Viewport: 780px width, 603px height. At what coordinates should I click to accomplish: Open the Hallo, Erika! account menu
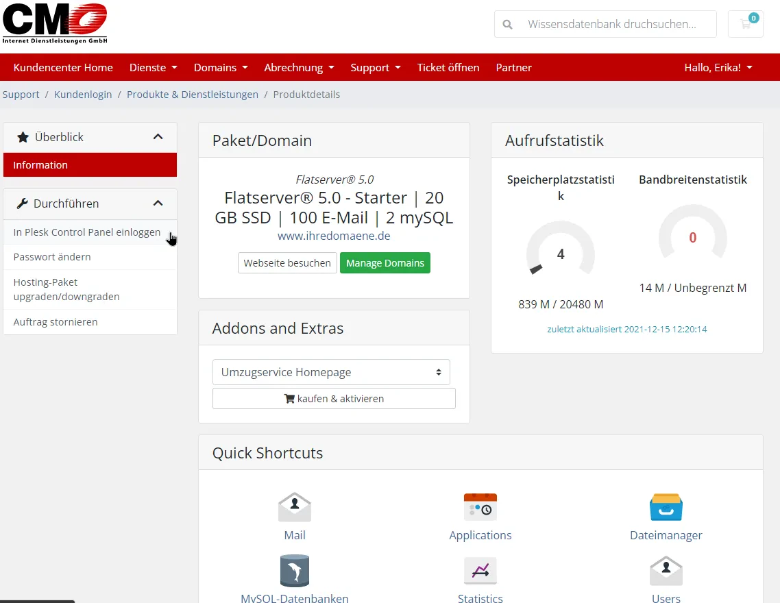coord(718,68)
